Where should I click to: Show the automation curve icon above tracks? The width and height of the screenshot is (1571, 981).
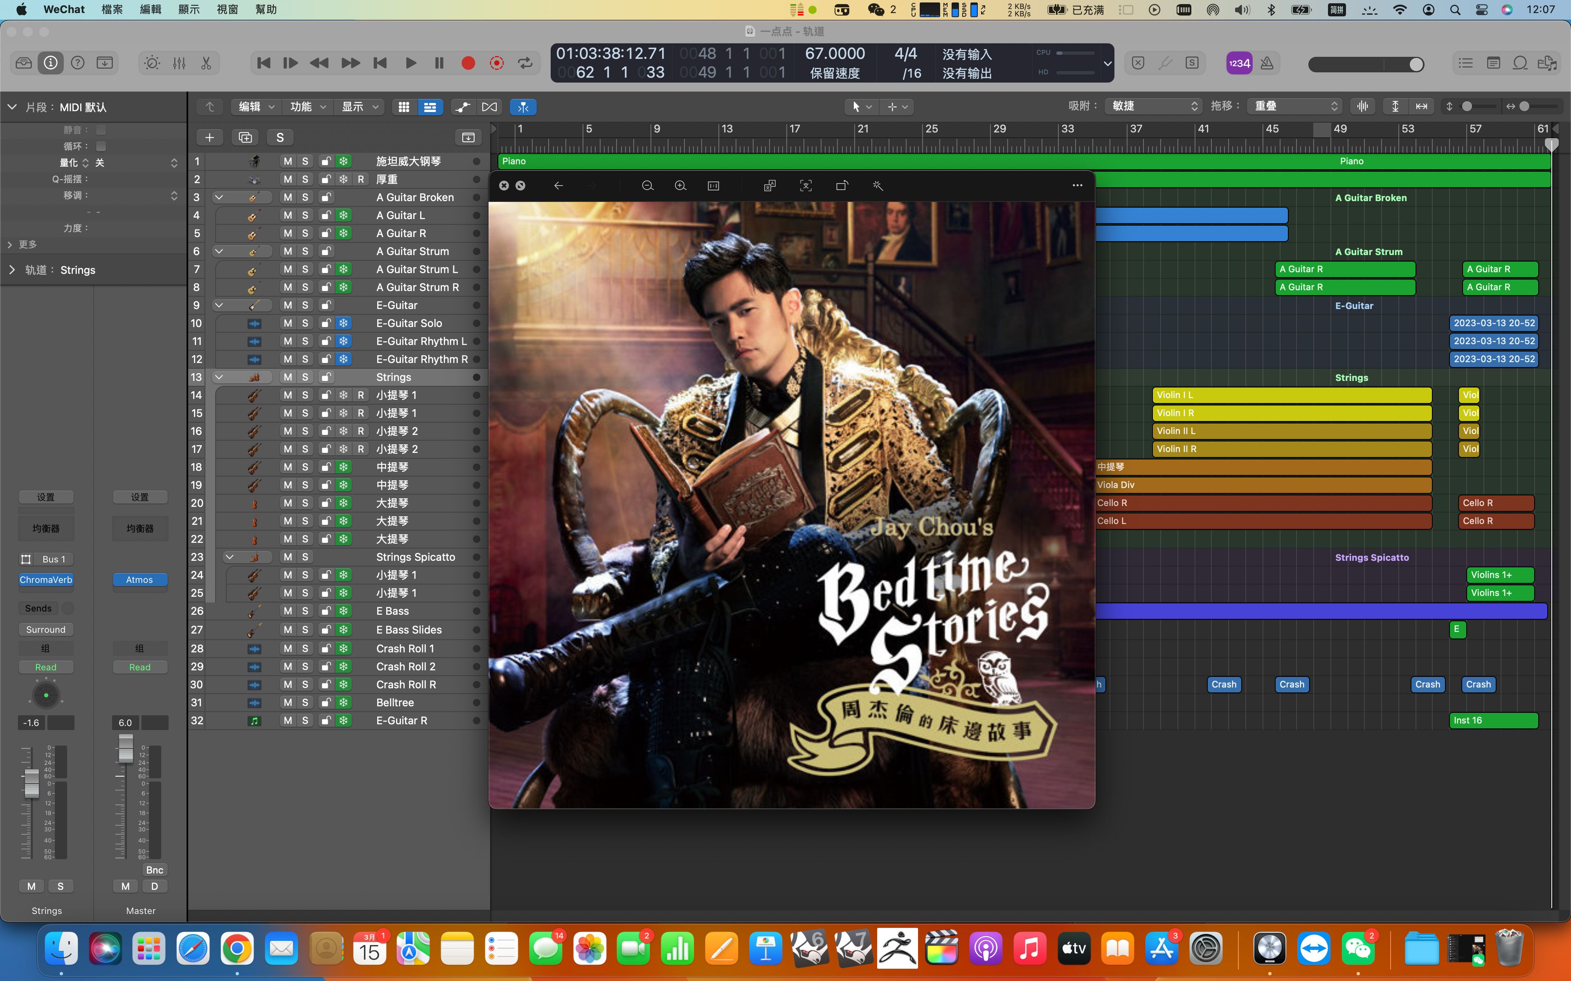[x=462, y=106]
